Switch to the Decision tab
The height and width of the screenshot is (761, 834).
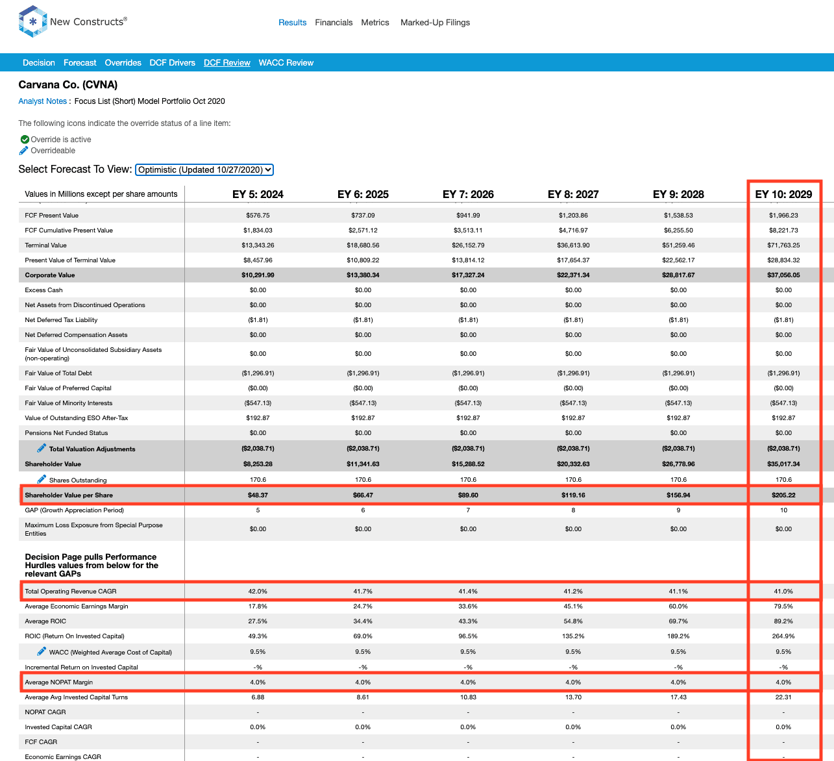(x=39, y=62)
